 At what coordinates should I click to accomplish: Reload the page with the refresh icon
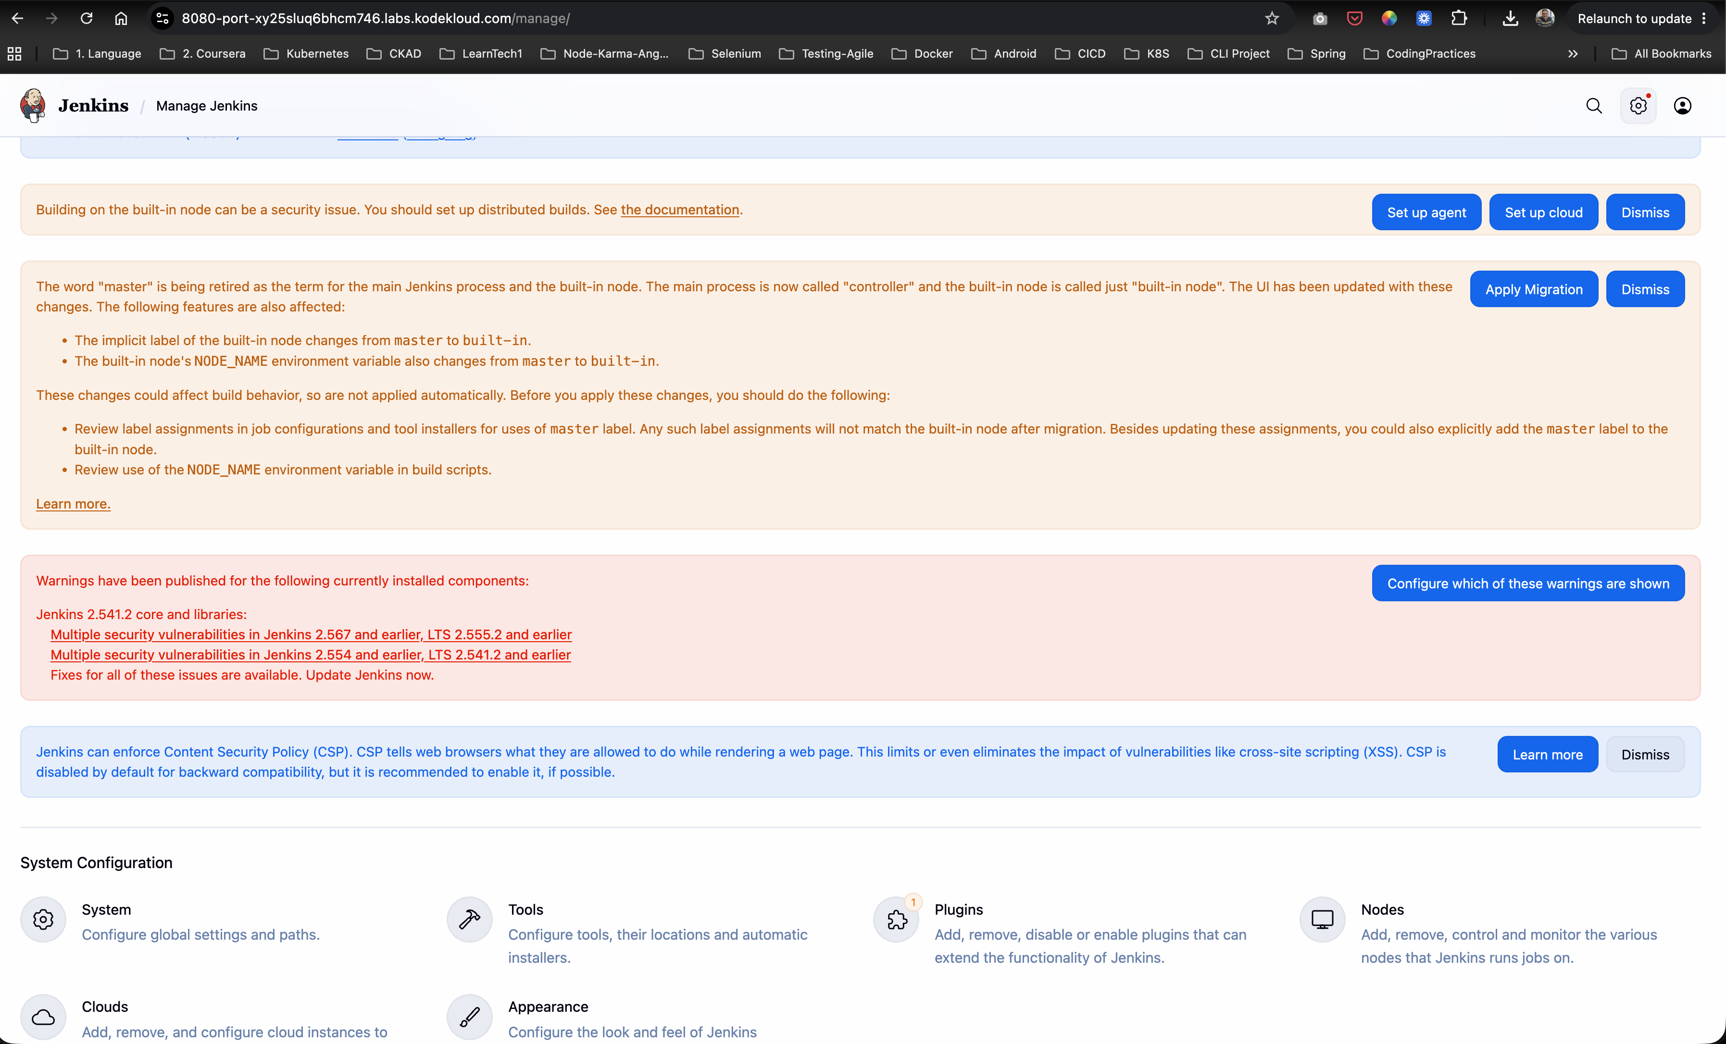coord(86,18)
